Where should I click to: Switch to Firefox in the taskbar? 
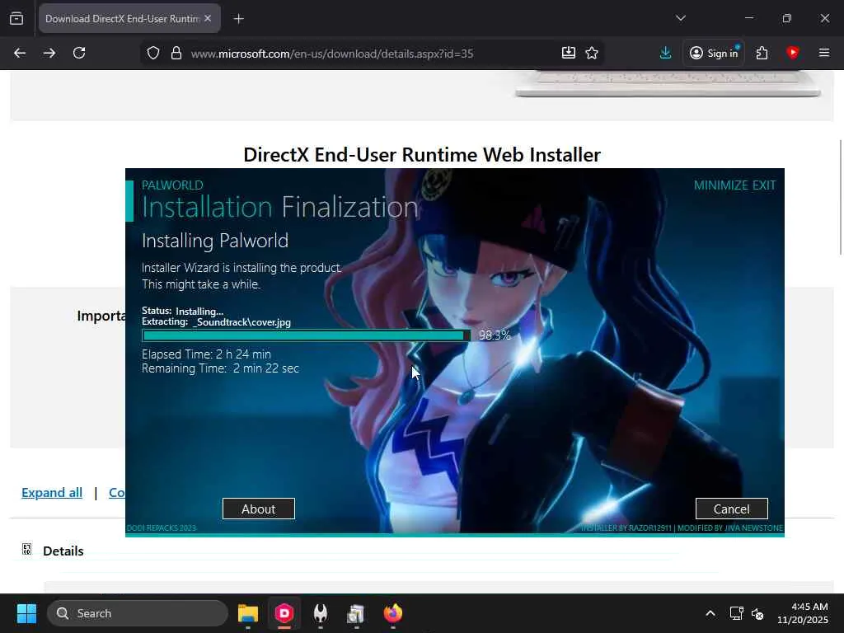click(393, 613)
